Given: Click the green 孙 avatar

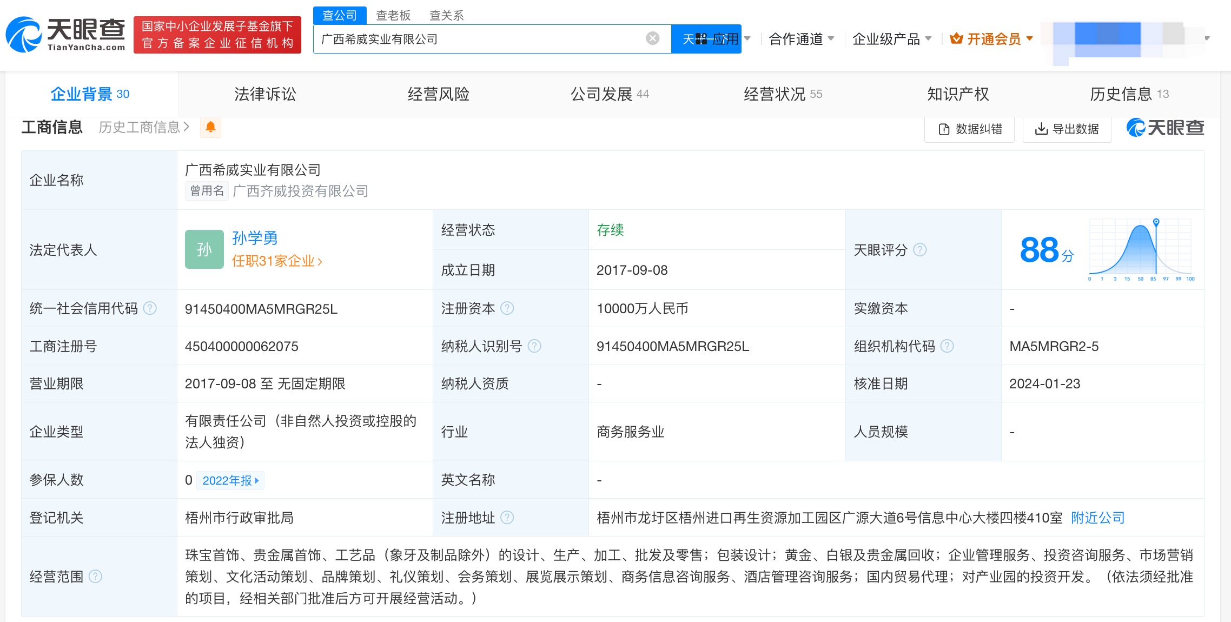Looking at the screenshot, I should (x=204, y=249).
